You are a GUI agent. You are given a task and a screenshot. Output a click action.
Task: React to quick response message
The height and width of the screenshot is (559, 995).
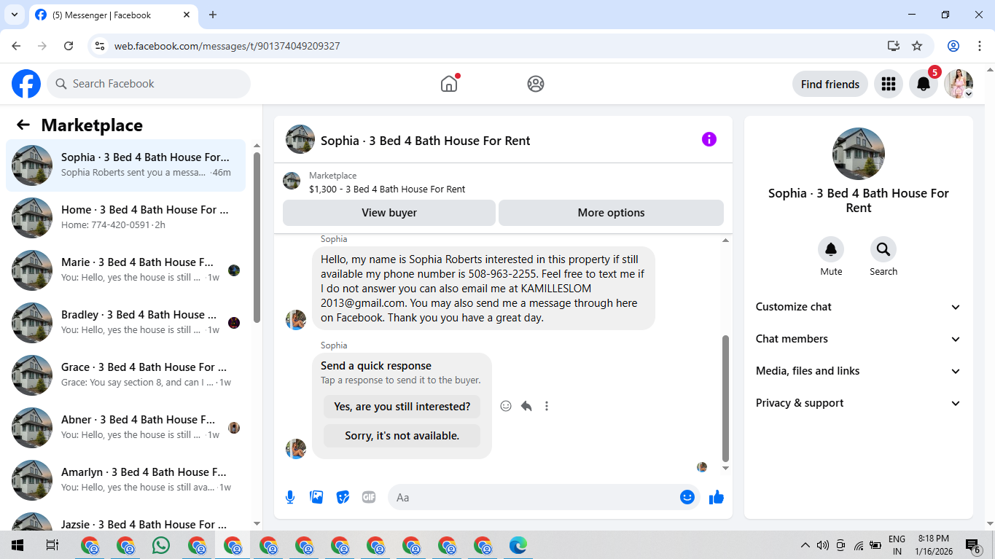point(506,406)
